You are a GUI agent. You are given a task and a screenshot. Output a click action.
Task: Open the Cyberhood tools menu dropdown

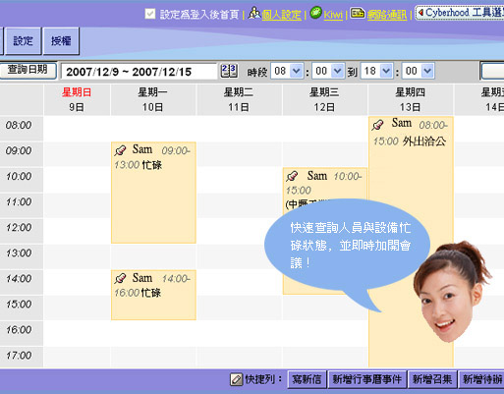460,13
